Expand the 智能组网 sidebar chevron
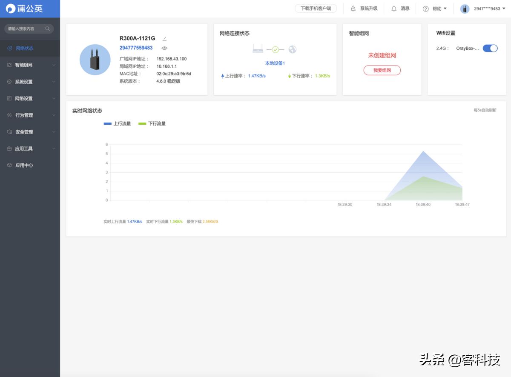Screen dimensions: 511x377 (54, 65)
